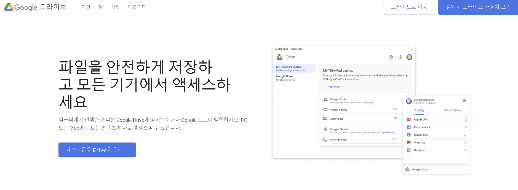Click the Documents folder icon
Image resolution: width=518 pixels, height=190 pixels.
[325, 118]
